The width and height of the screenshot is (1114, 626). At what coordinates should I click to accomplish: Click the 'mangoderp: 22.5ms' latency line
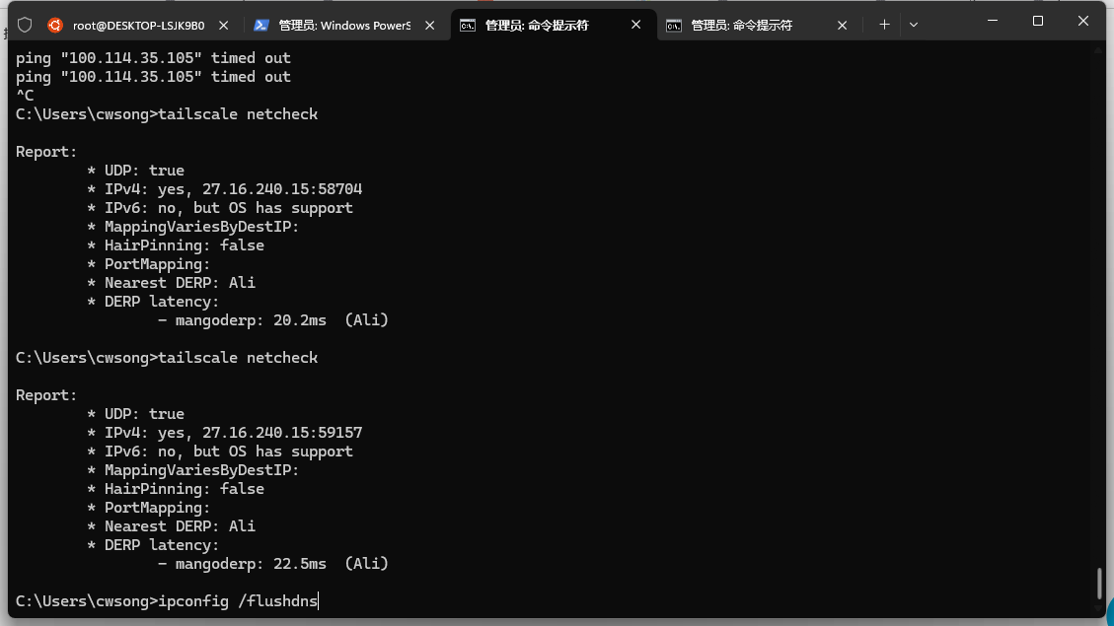(272, 564)
